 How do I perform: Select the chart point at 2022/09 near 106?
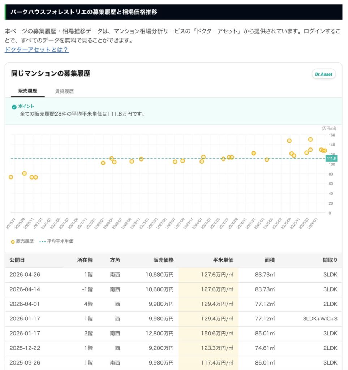(x=132, y=162)
